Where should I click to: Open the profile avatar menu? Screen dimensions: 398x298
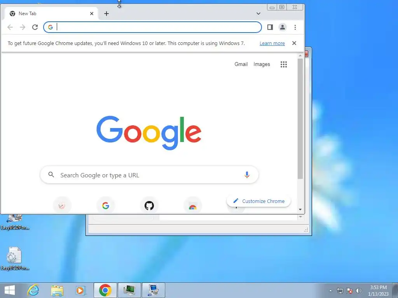pyautogui.click(x=283, y=27)
